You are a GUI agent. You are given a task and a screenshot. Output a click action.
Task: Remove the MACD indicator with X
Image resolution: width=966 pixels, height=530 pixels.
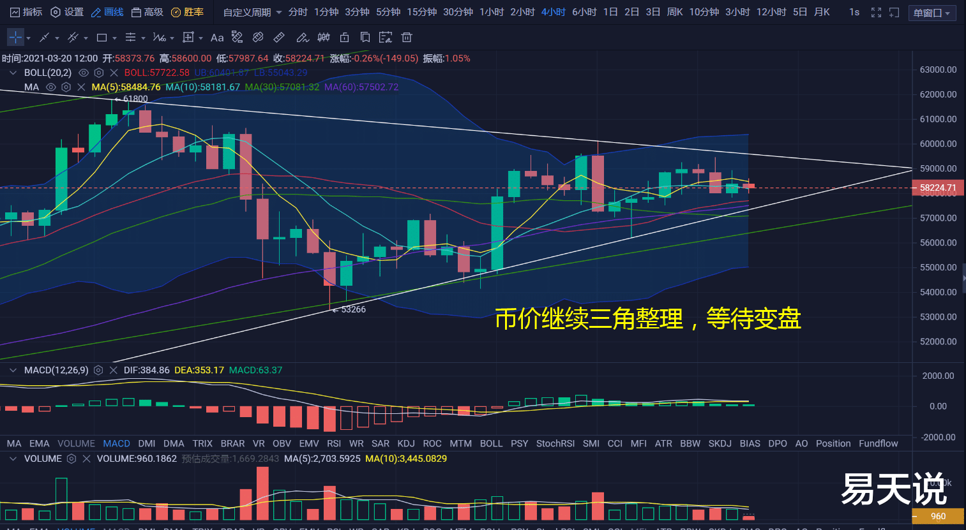click(113, 370)
